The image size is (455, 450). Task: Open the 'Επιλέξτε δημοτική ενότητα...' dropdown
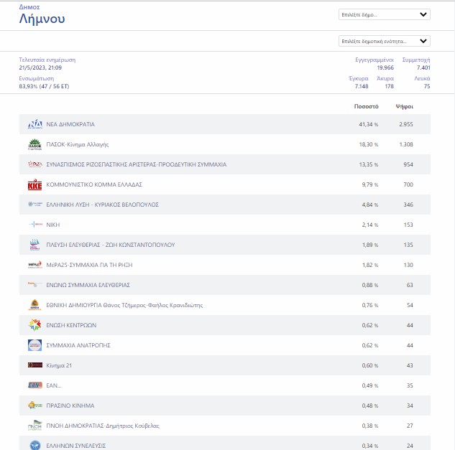coord(384,41)
